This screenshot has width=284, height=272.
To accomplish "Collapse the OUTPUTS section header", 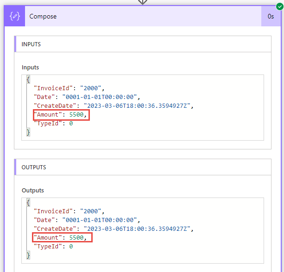I will click(143, 167).
